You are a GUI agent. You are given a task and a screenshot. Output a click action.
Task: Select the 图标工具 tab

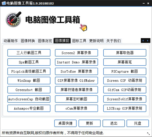[79, 41]
